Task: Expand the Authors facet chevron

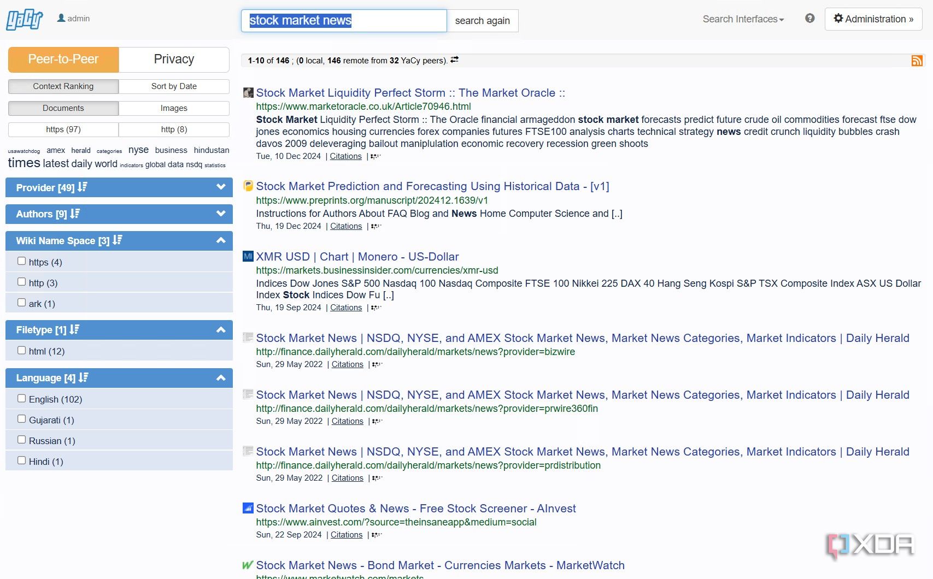Action: 221,214
